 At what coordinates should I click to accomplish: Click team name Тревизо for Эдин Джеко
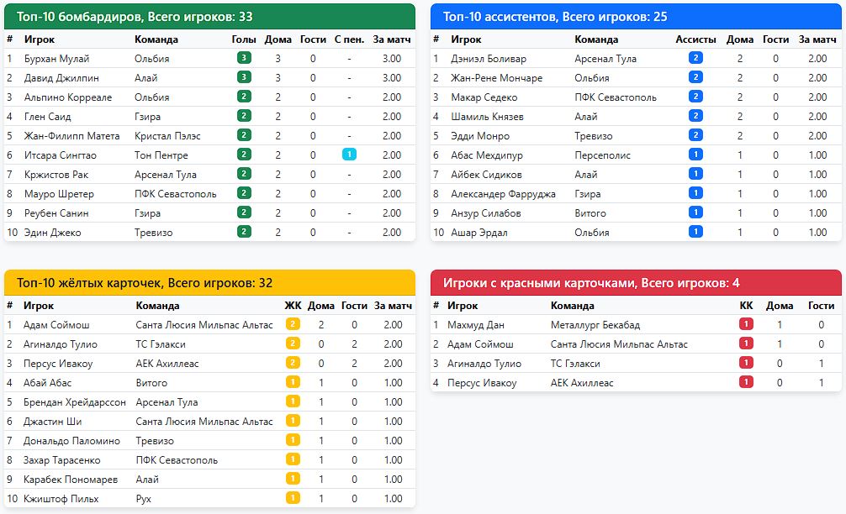point(153,233)
